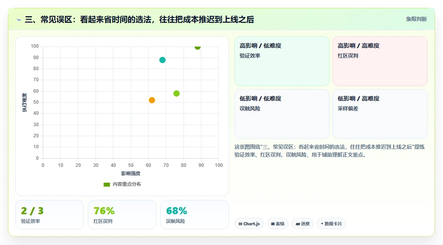Click the 红区误判 text in the pink card
The image size is (443, 245).
(x=348, y=56)
